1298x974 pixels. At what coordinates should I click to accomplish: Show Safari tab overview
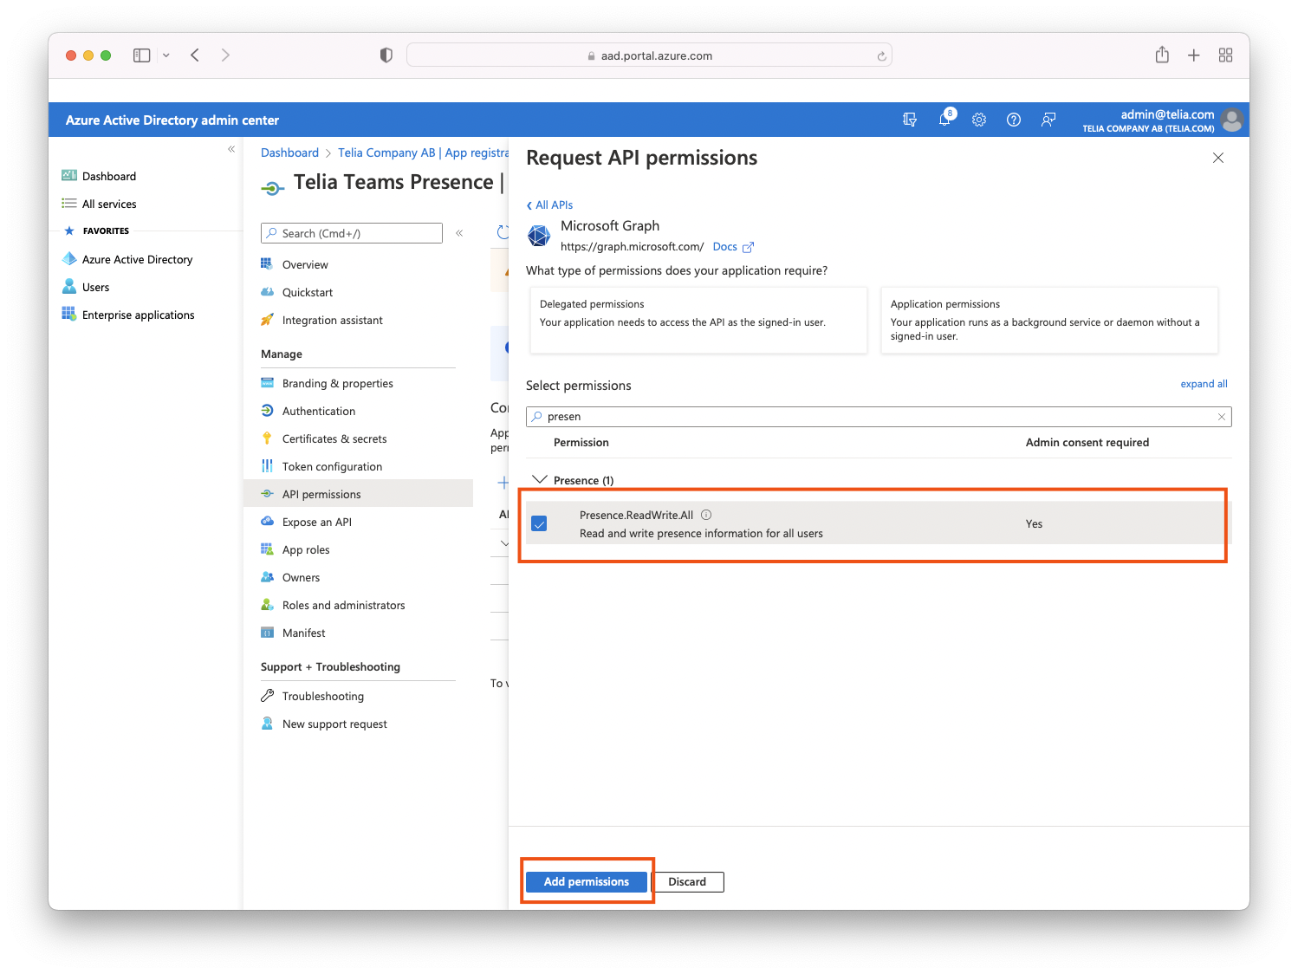click(x=1225, y=55)
